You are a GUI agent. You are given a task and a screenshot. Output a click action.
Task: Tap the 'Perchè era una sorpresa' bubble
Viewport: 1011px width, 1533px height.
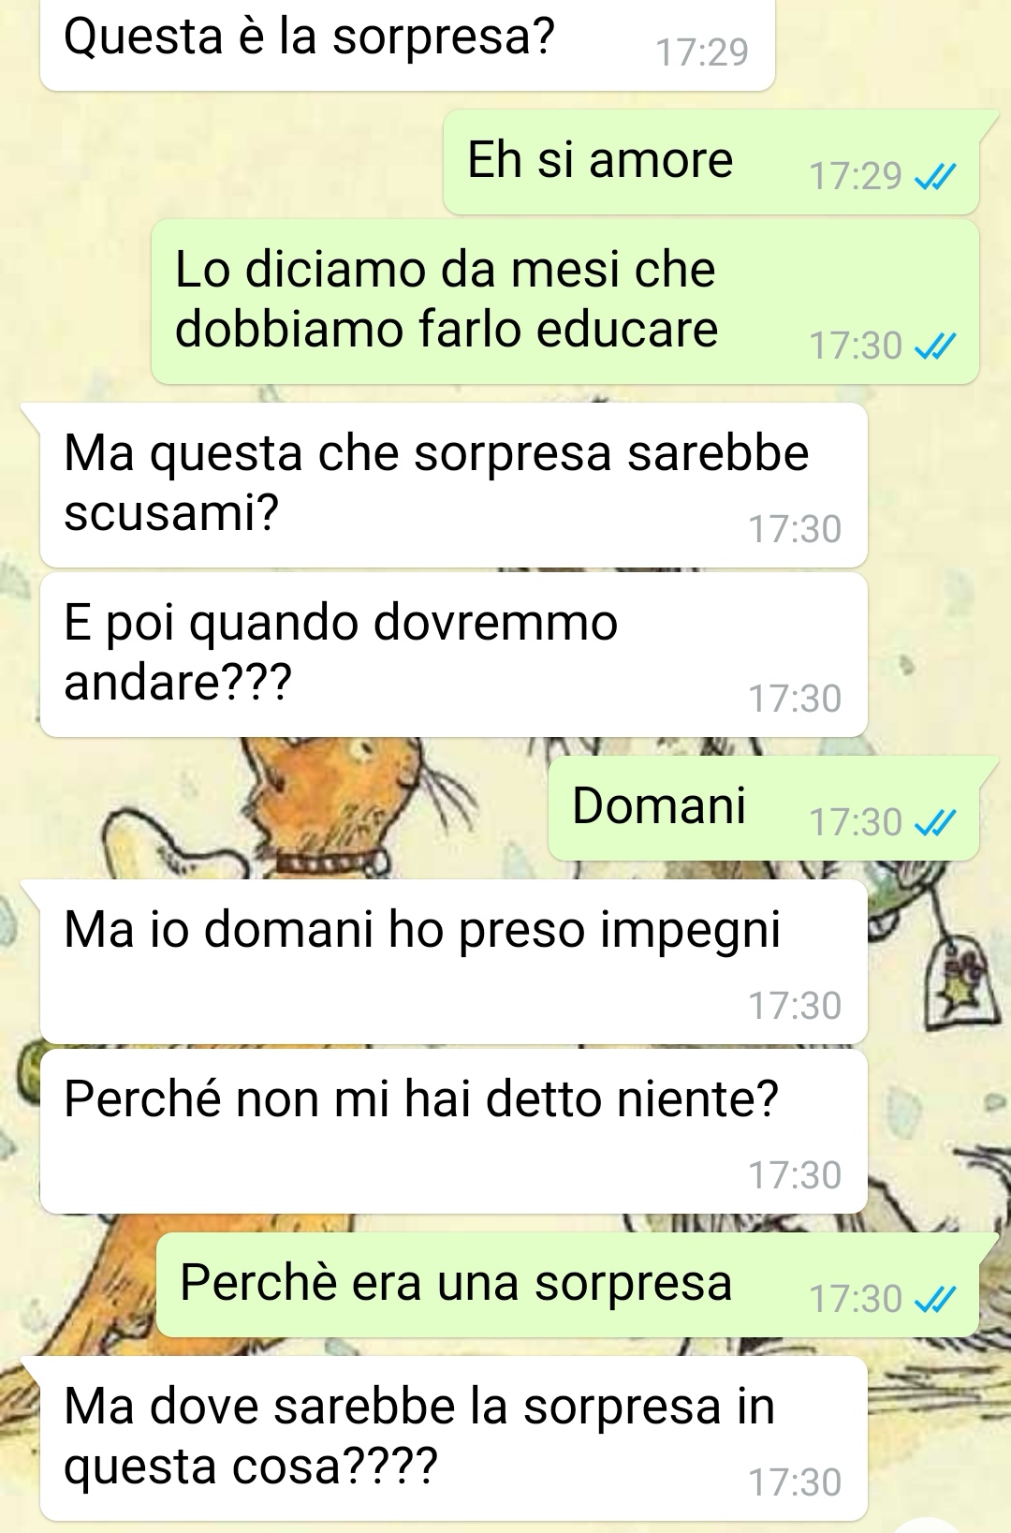click(567, 1285)
